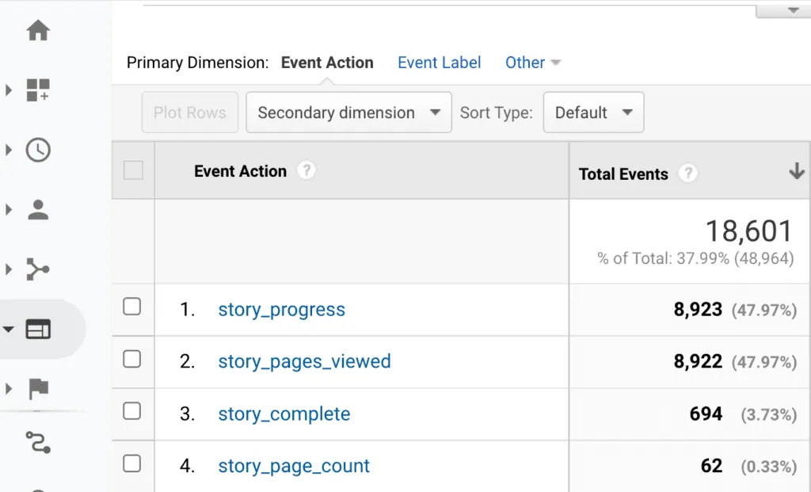Open the Sort Type Default dropdown
The width and height of the screenshot is (811, 492).
[x=593, y=113]
